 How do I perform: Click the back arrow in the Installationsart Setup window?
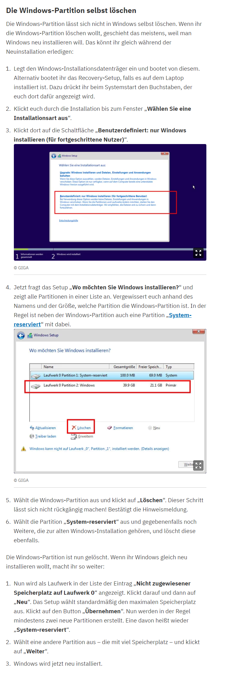[54, 156]
